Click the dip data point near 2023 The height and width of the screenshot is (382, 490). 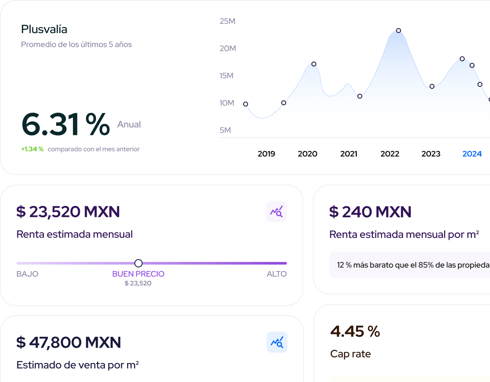(x=432, y=86)
